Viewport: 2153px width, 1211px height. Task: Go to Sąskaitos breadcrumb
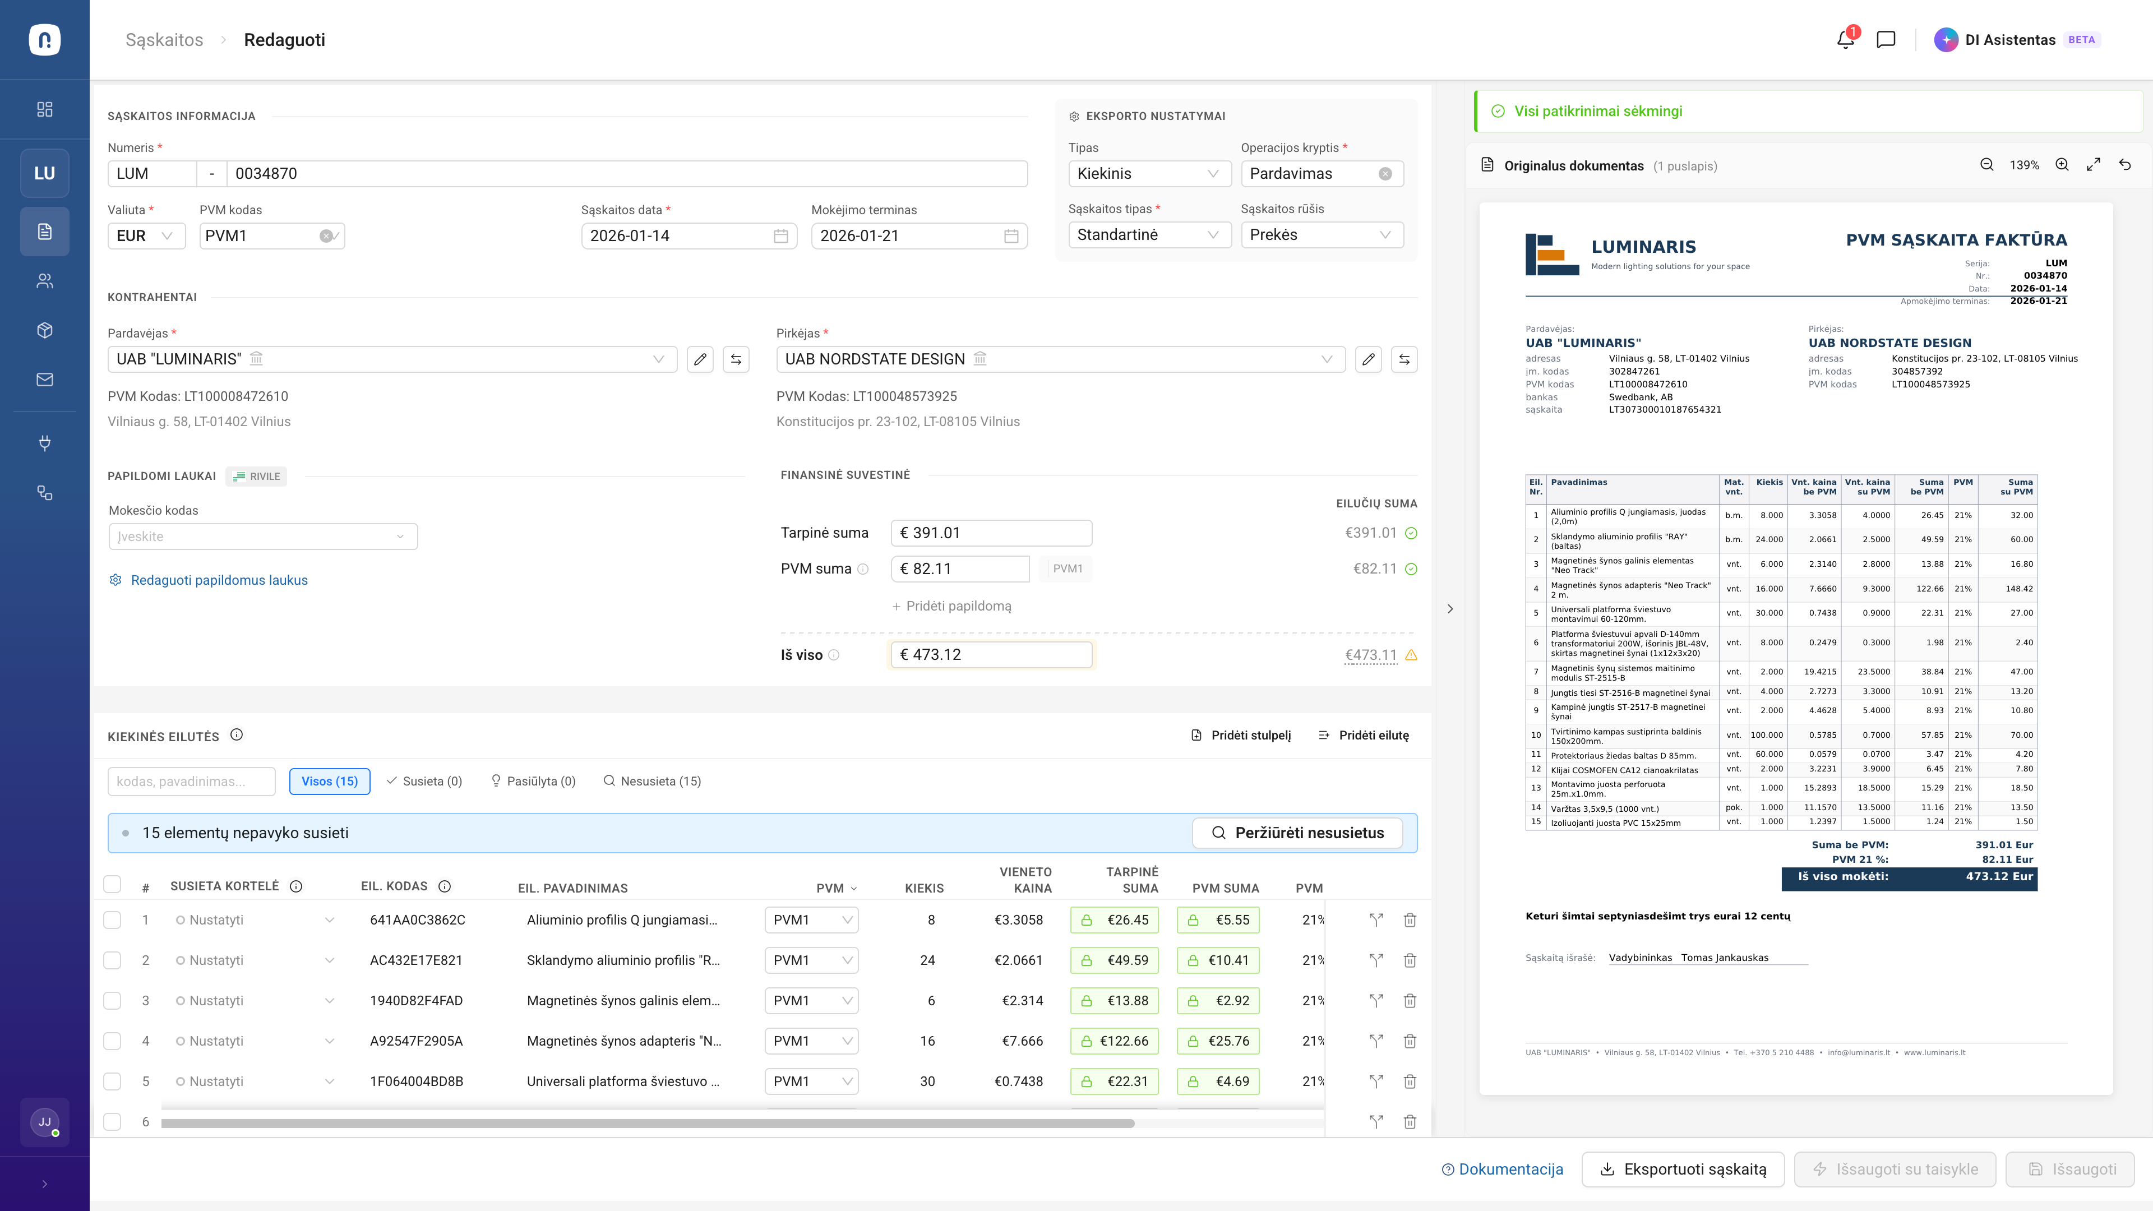(x=164, y=39)
